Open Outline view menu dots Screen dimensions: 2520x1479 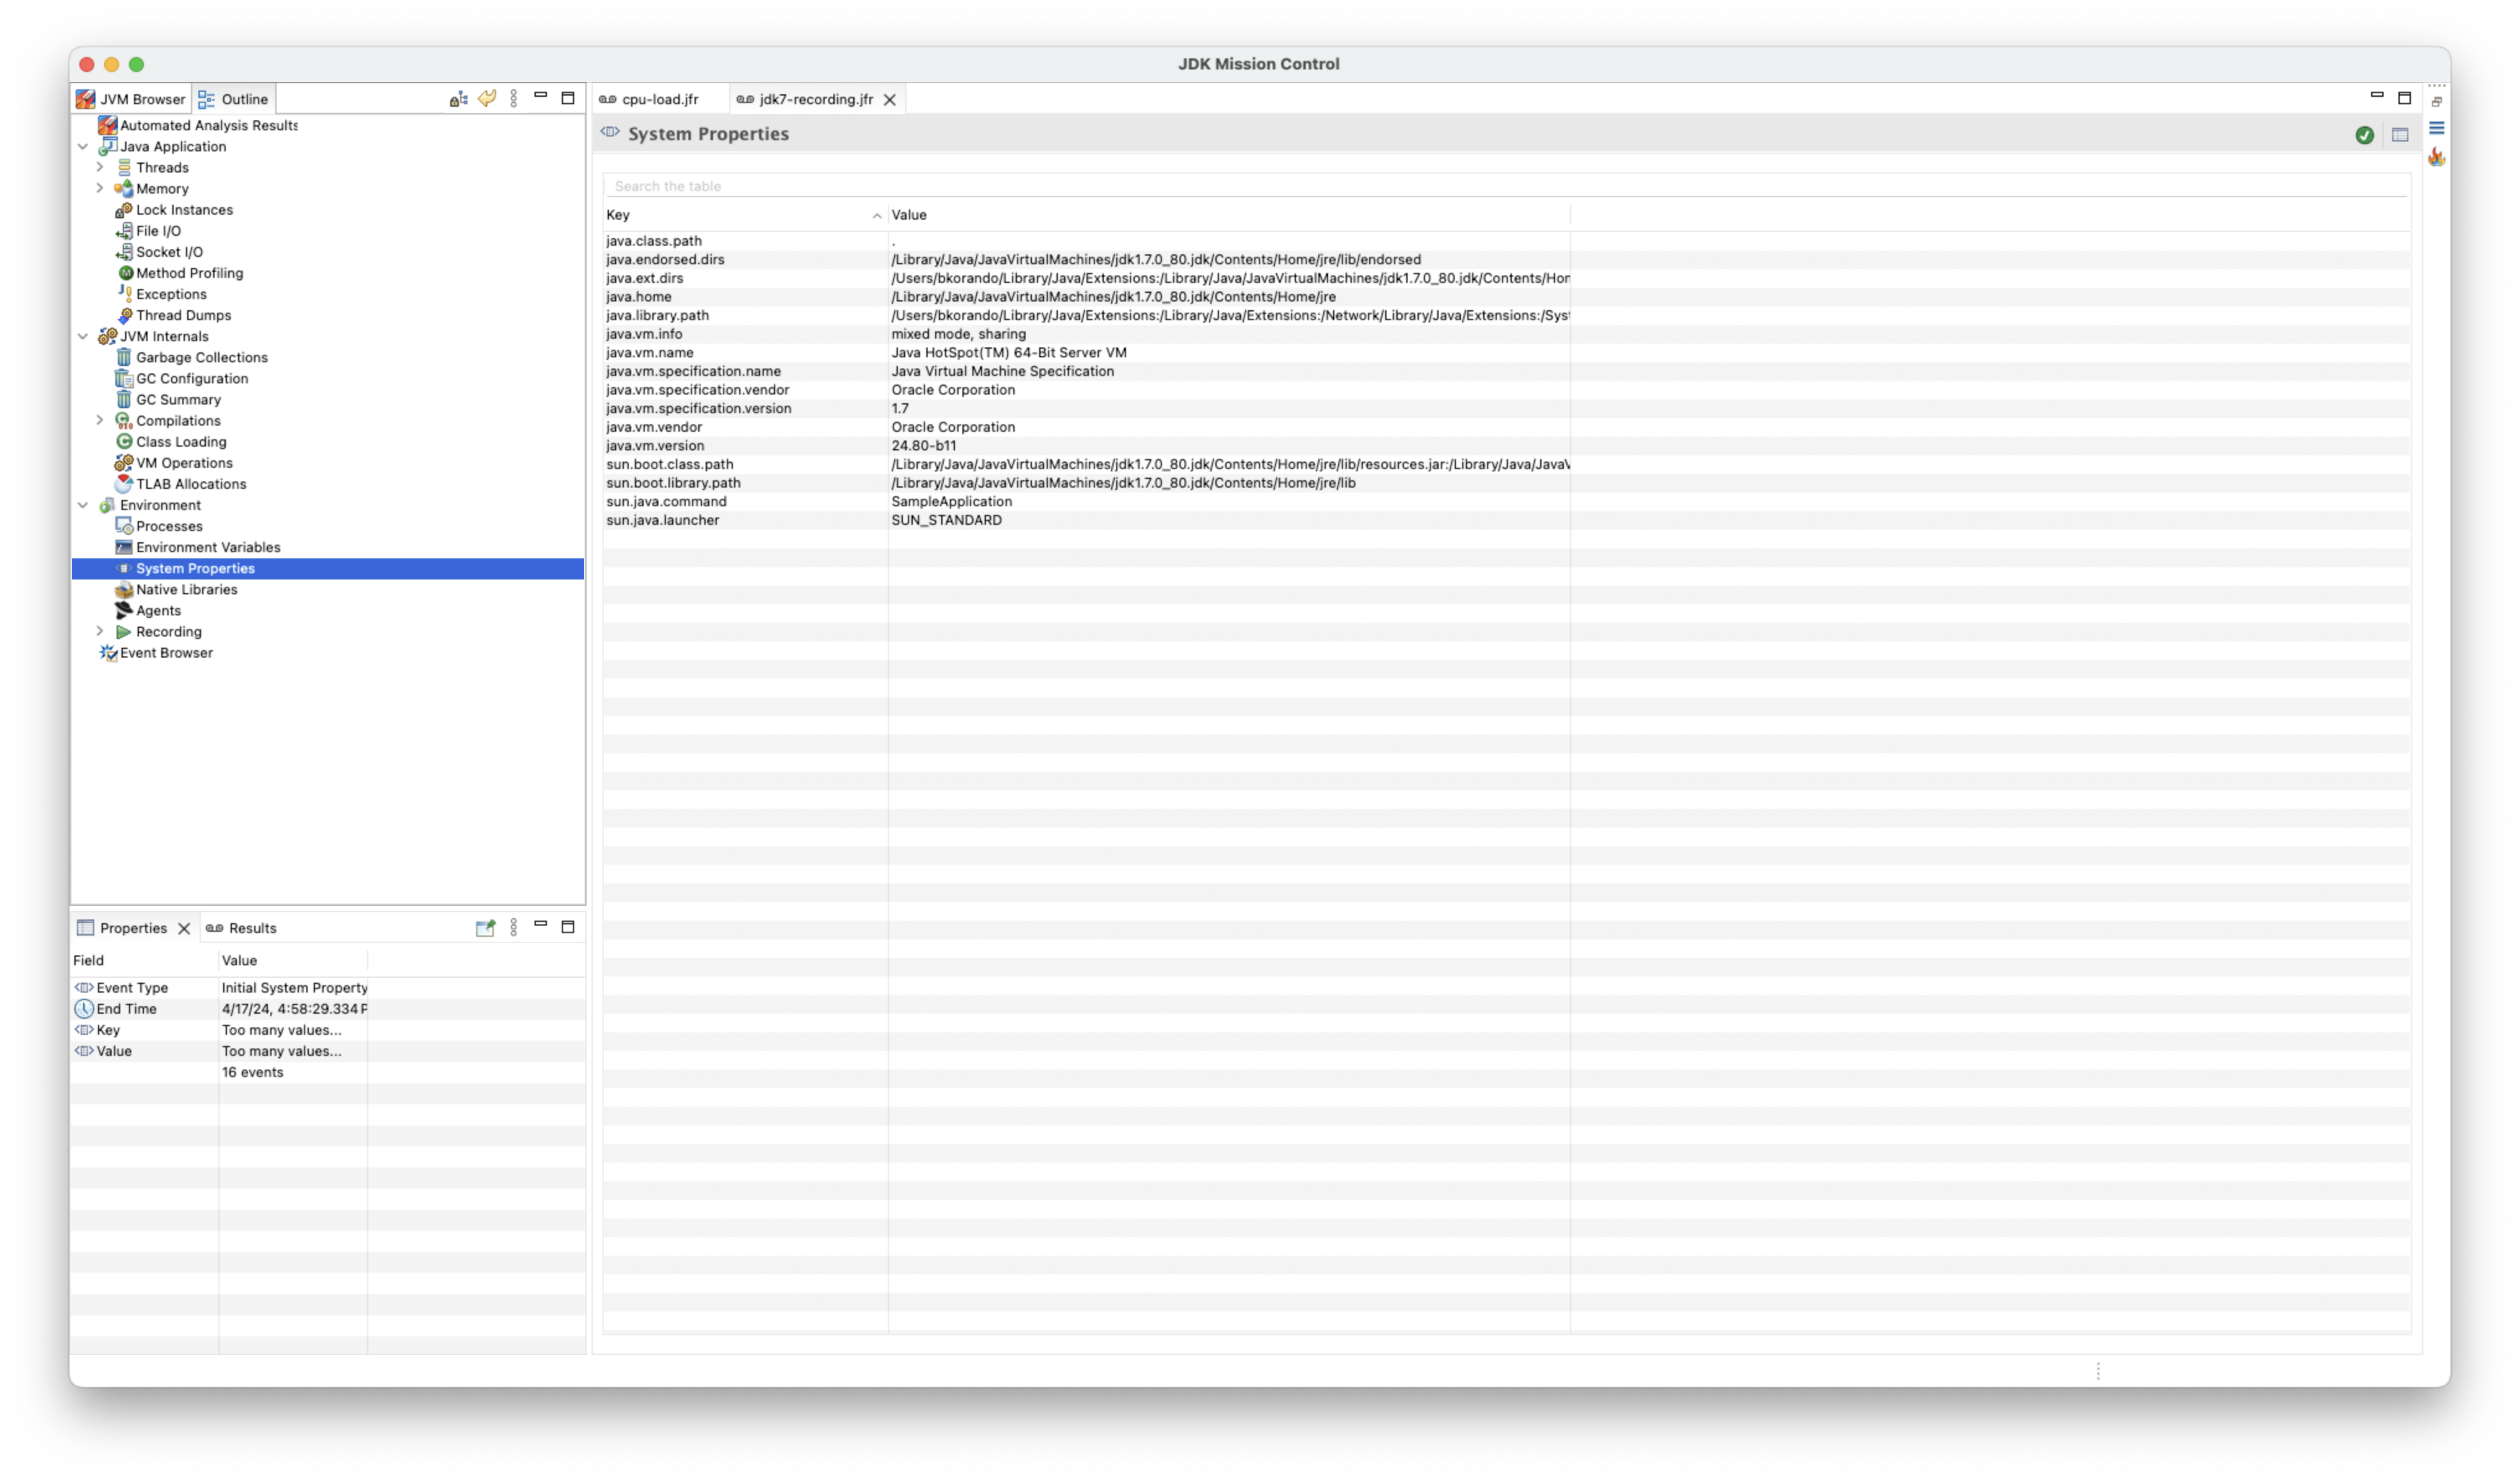click(514, 98)
